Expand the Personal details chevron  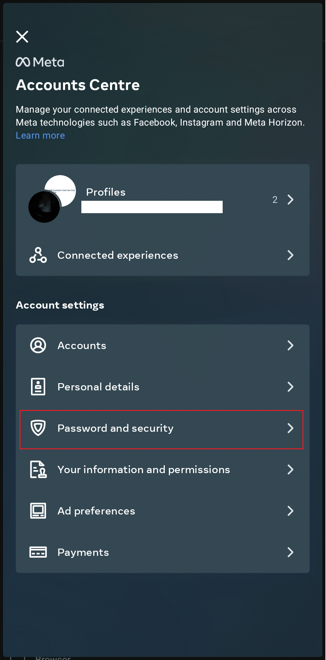(x=290, y=387)
